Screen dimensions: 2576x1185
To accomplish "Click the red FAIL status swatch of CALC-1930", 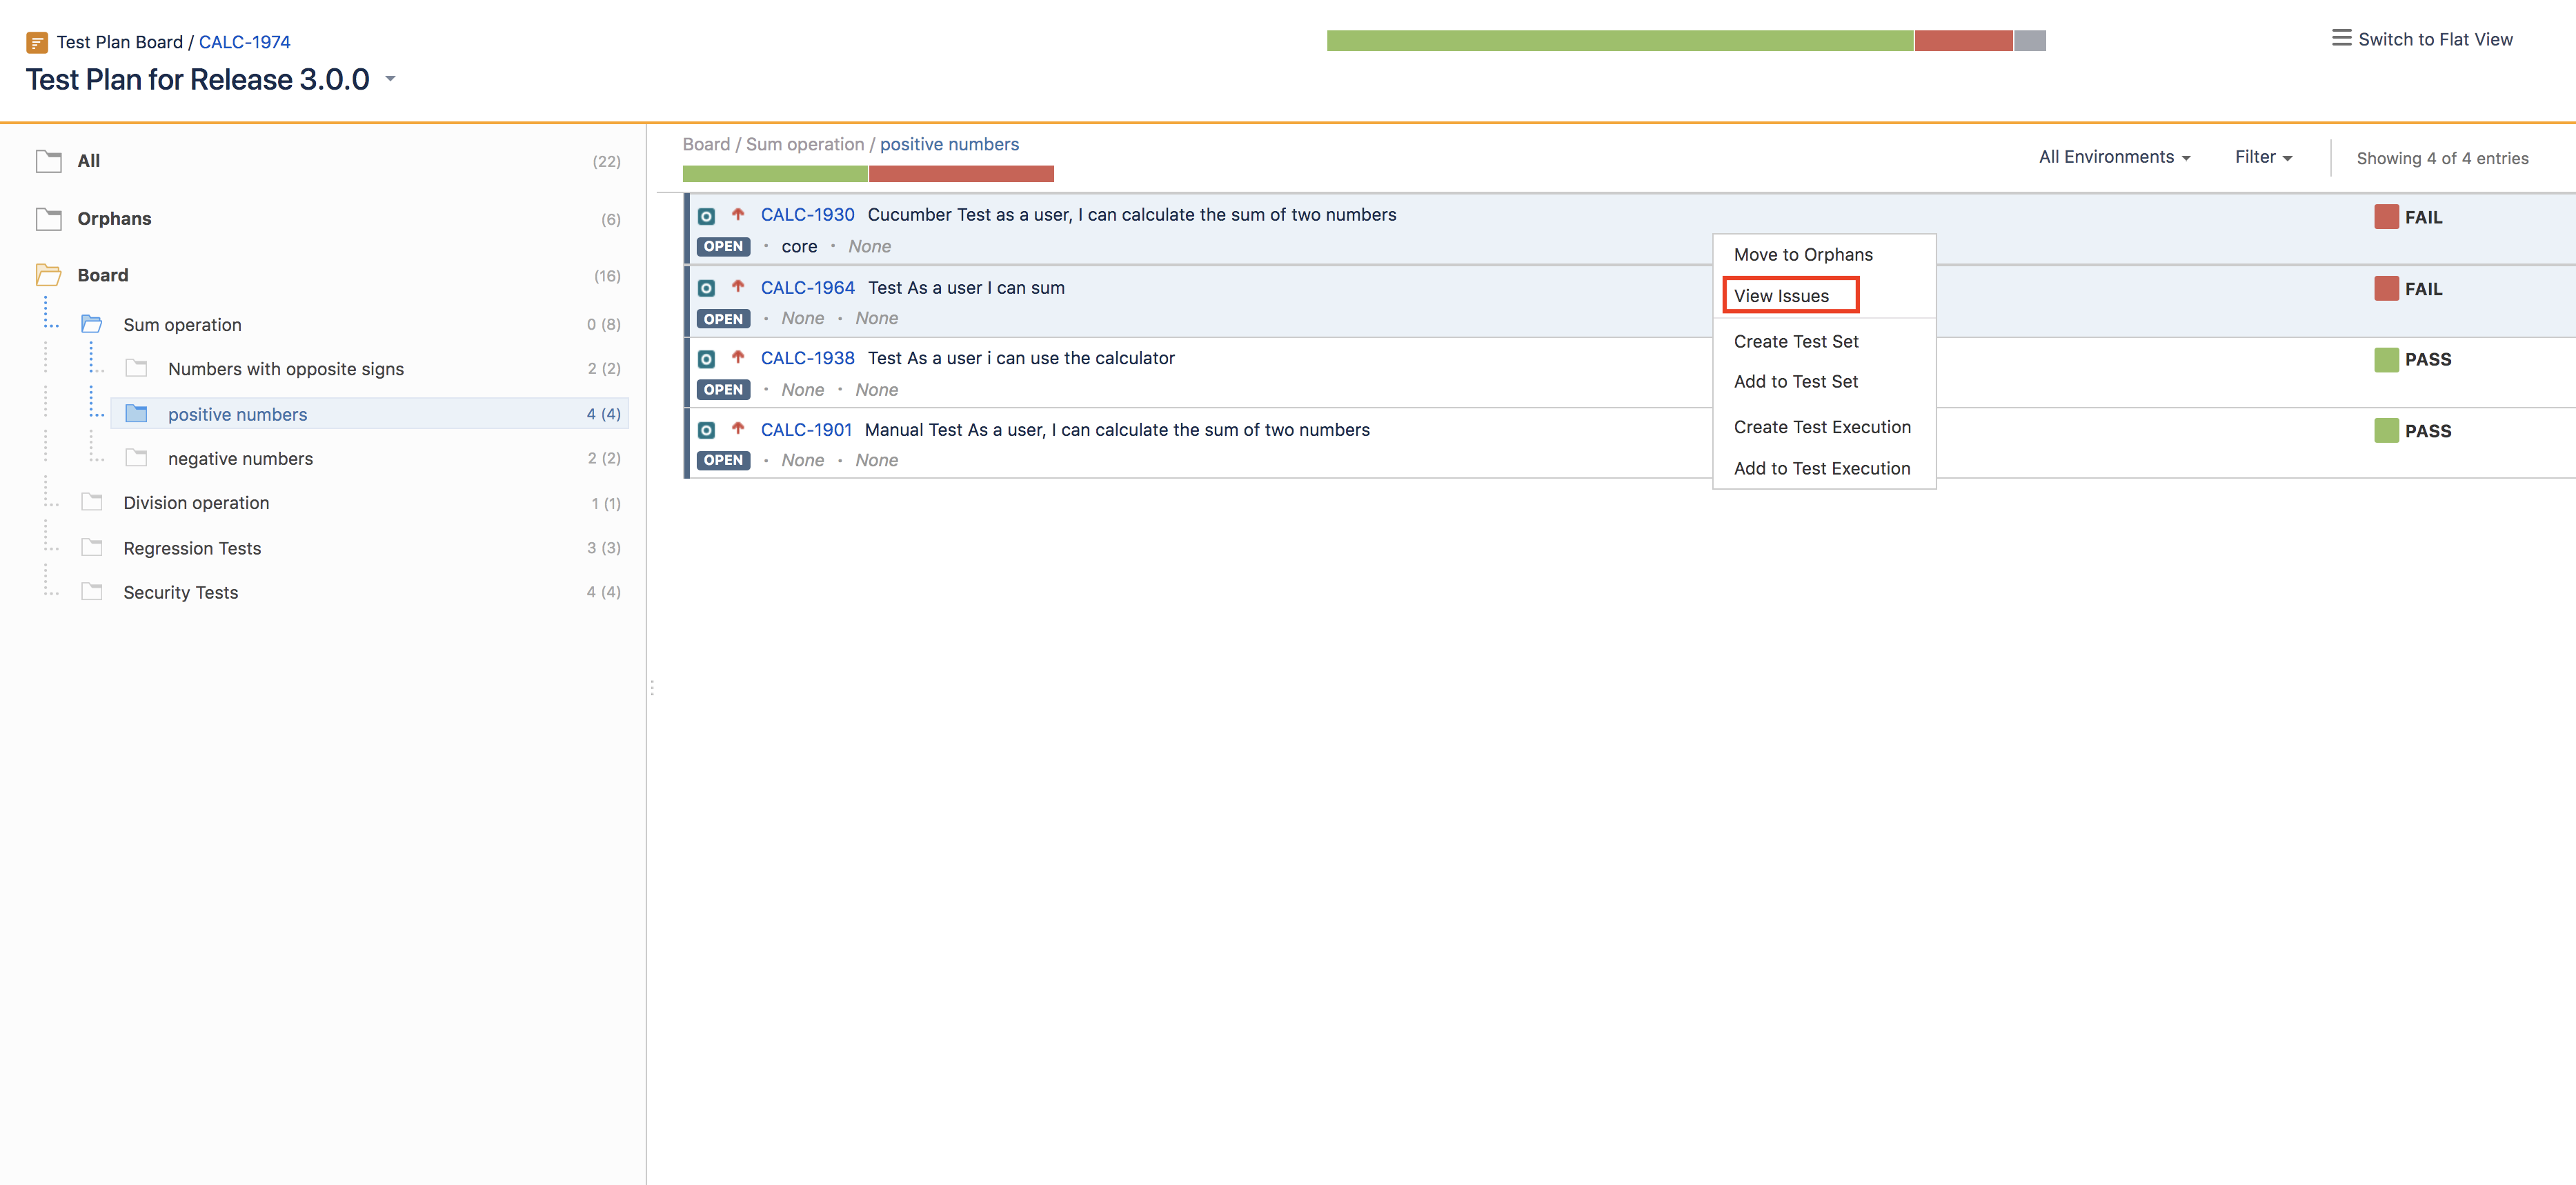I will 2386,217.
